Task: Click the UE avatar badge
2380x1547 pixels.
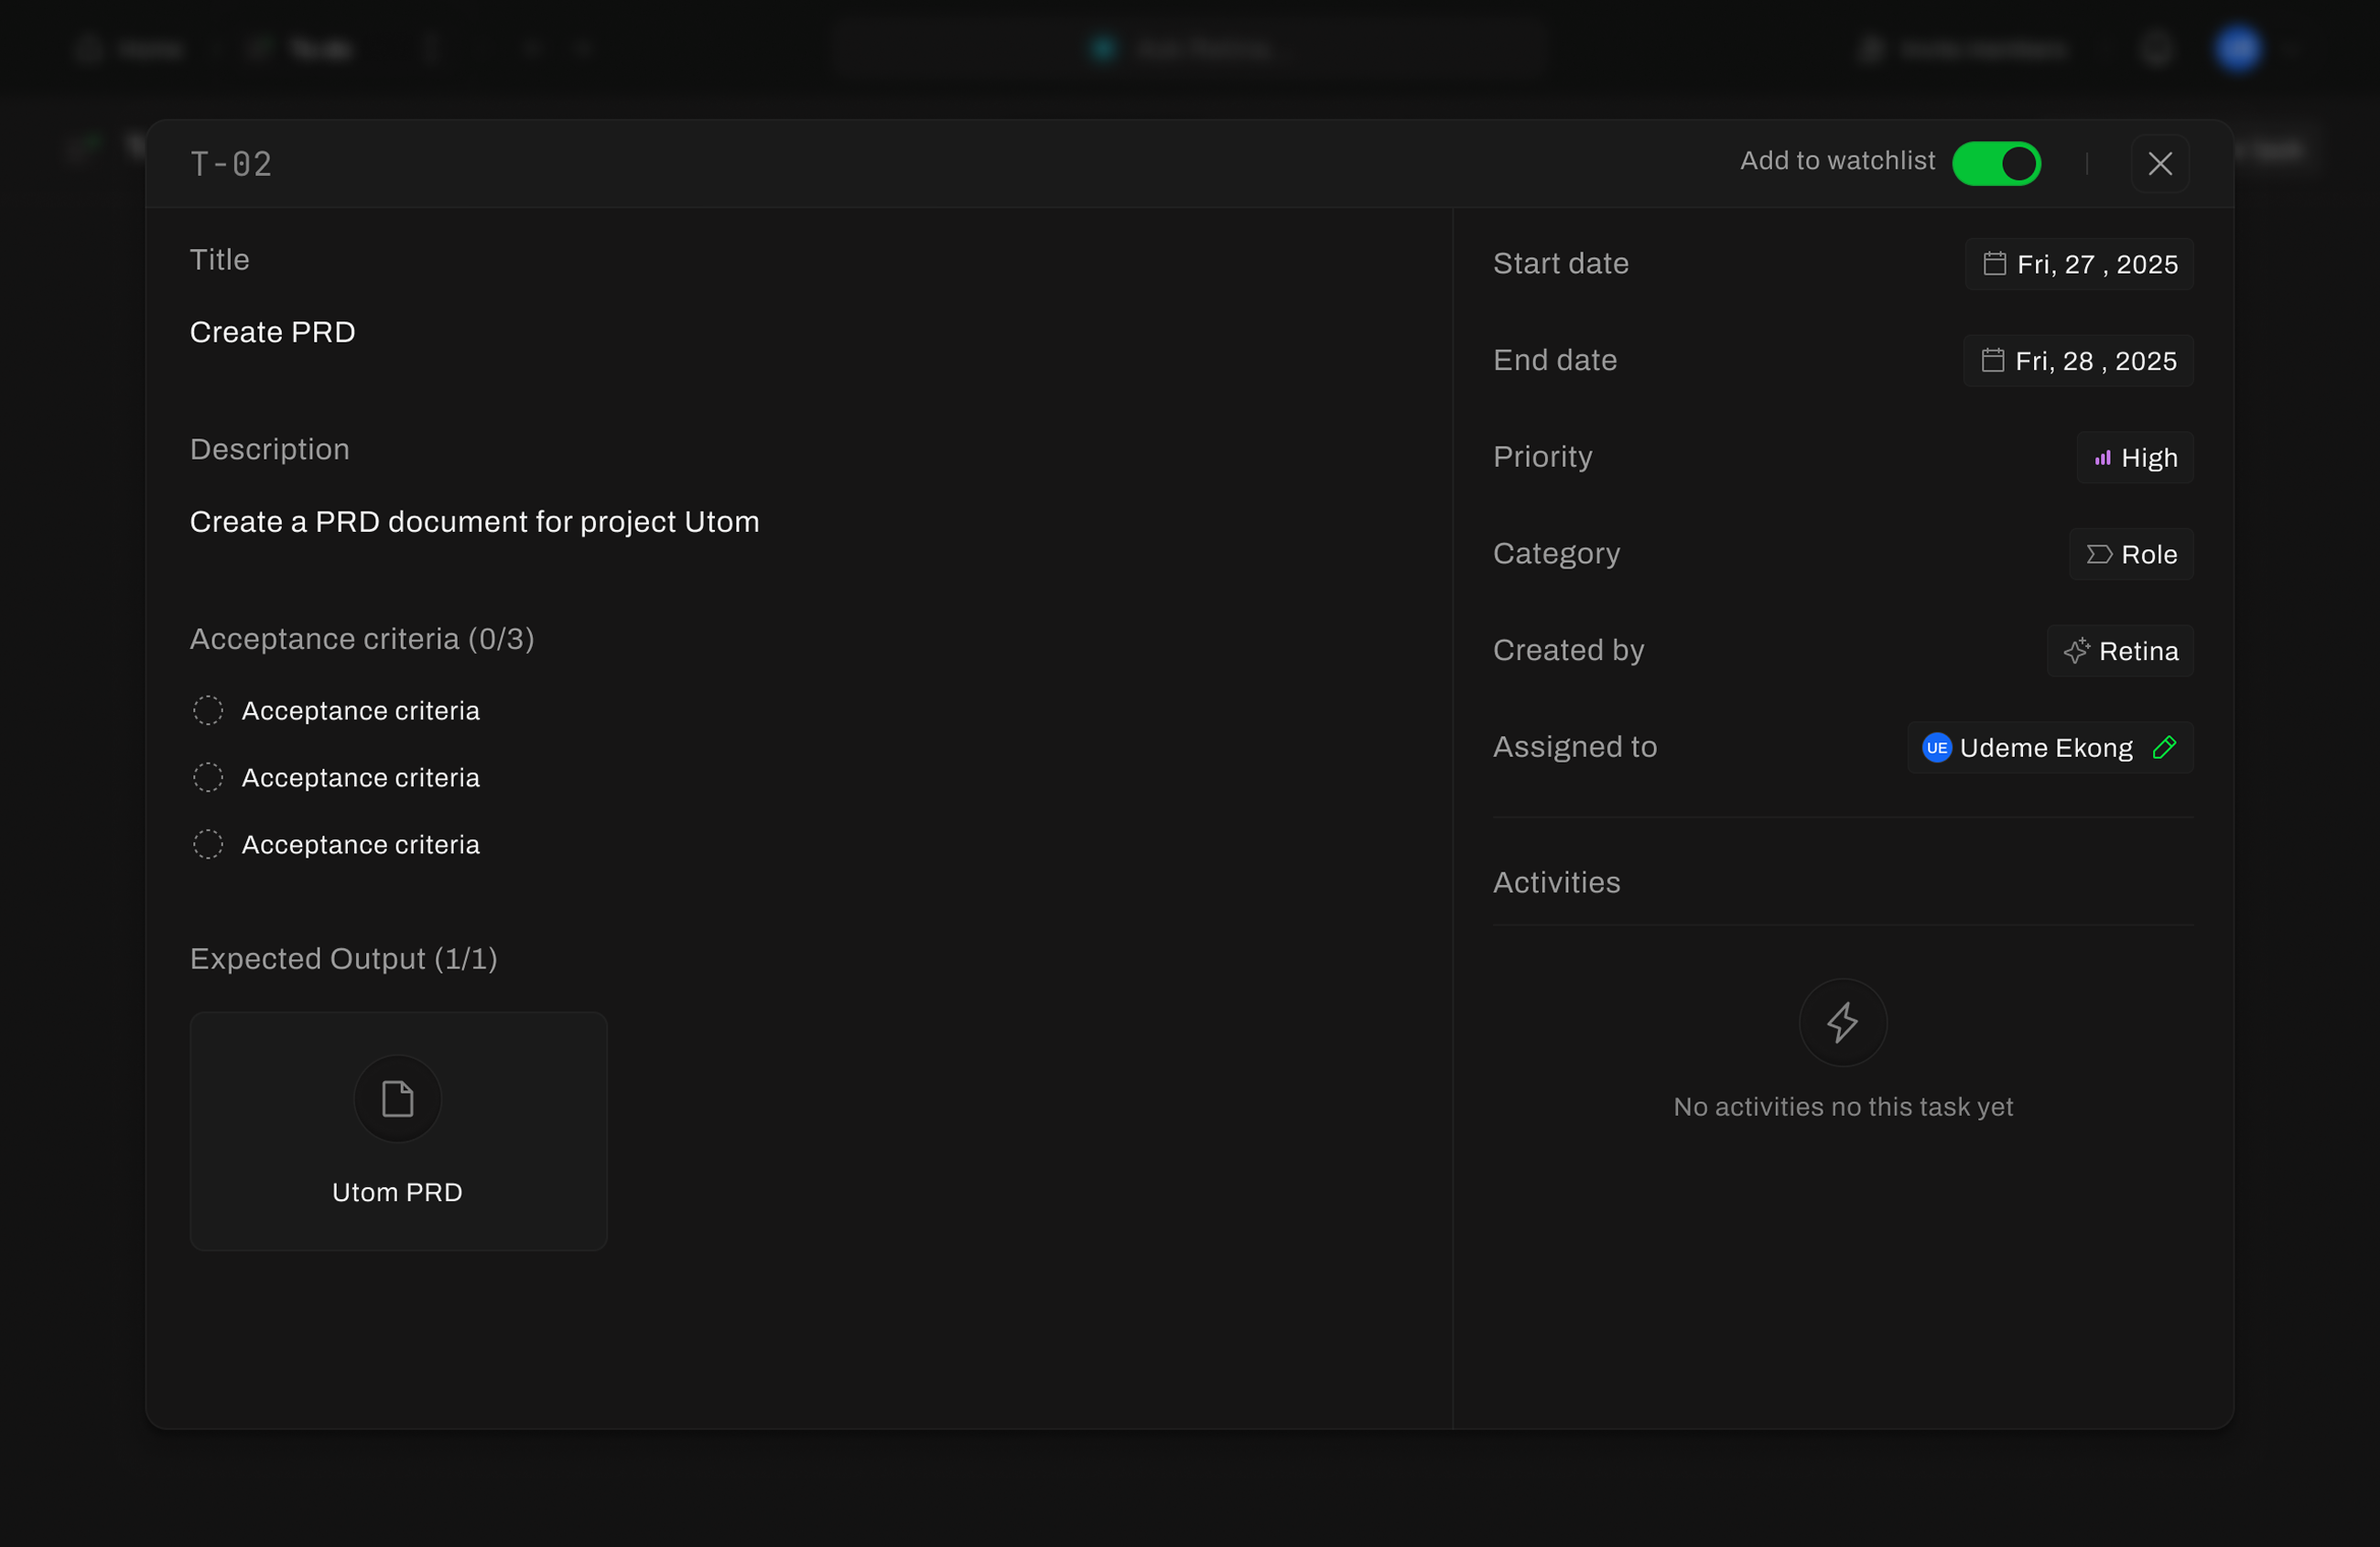Action: pos(1937,748)
